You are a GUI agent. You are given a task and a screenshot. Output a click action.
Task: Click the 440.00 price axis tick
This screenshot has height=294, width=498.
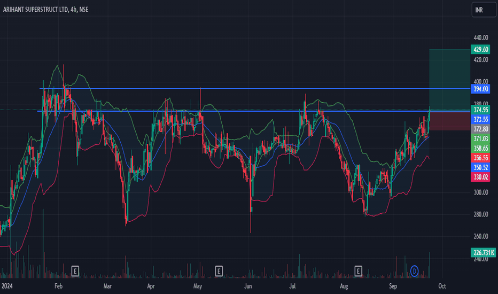pos(480,37)
